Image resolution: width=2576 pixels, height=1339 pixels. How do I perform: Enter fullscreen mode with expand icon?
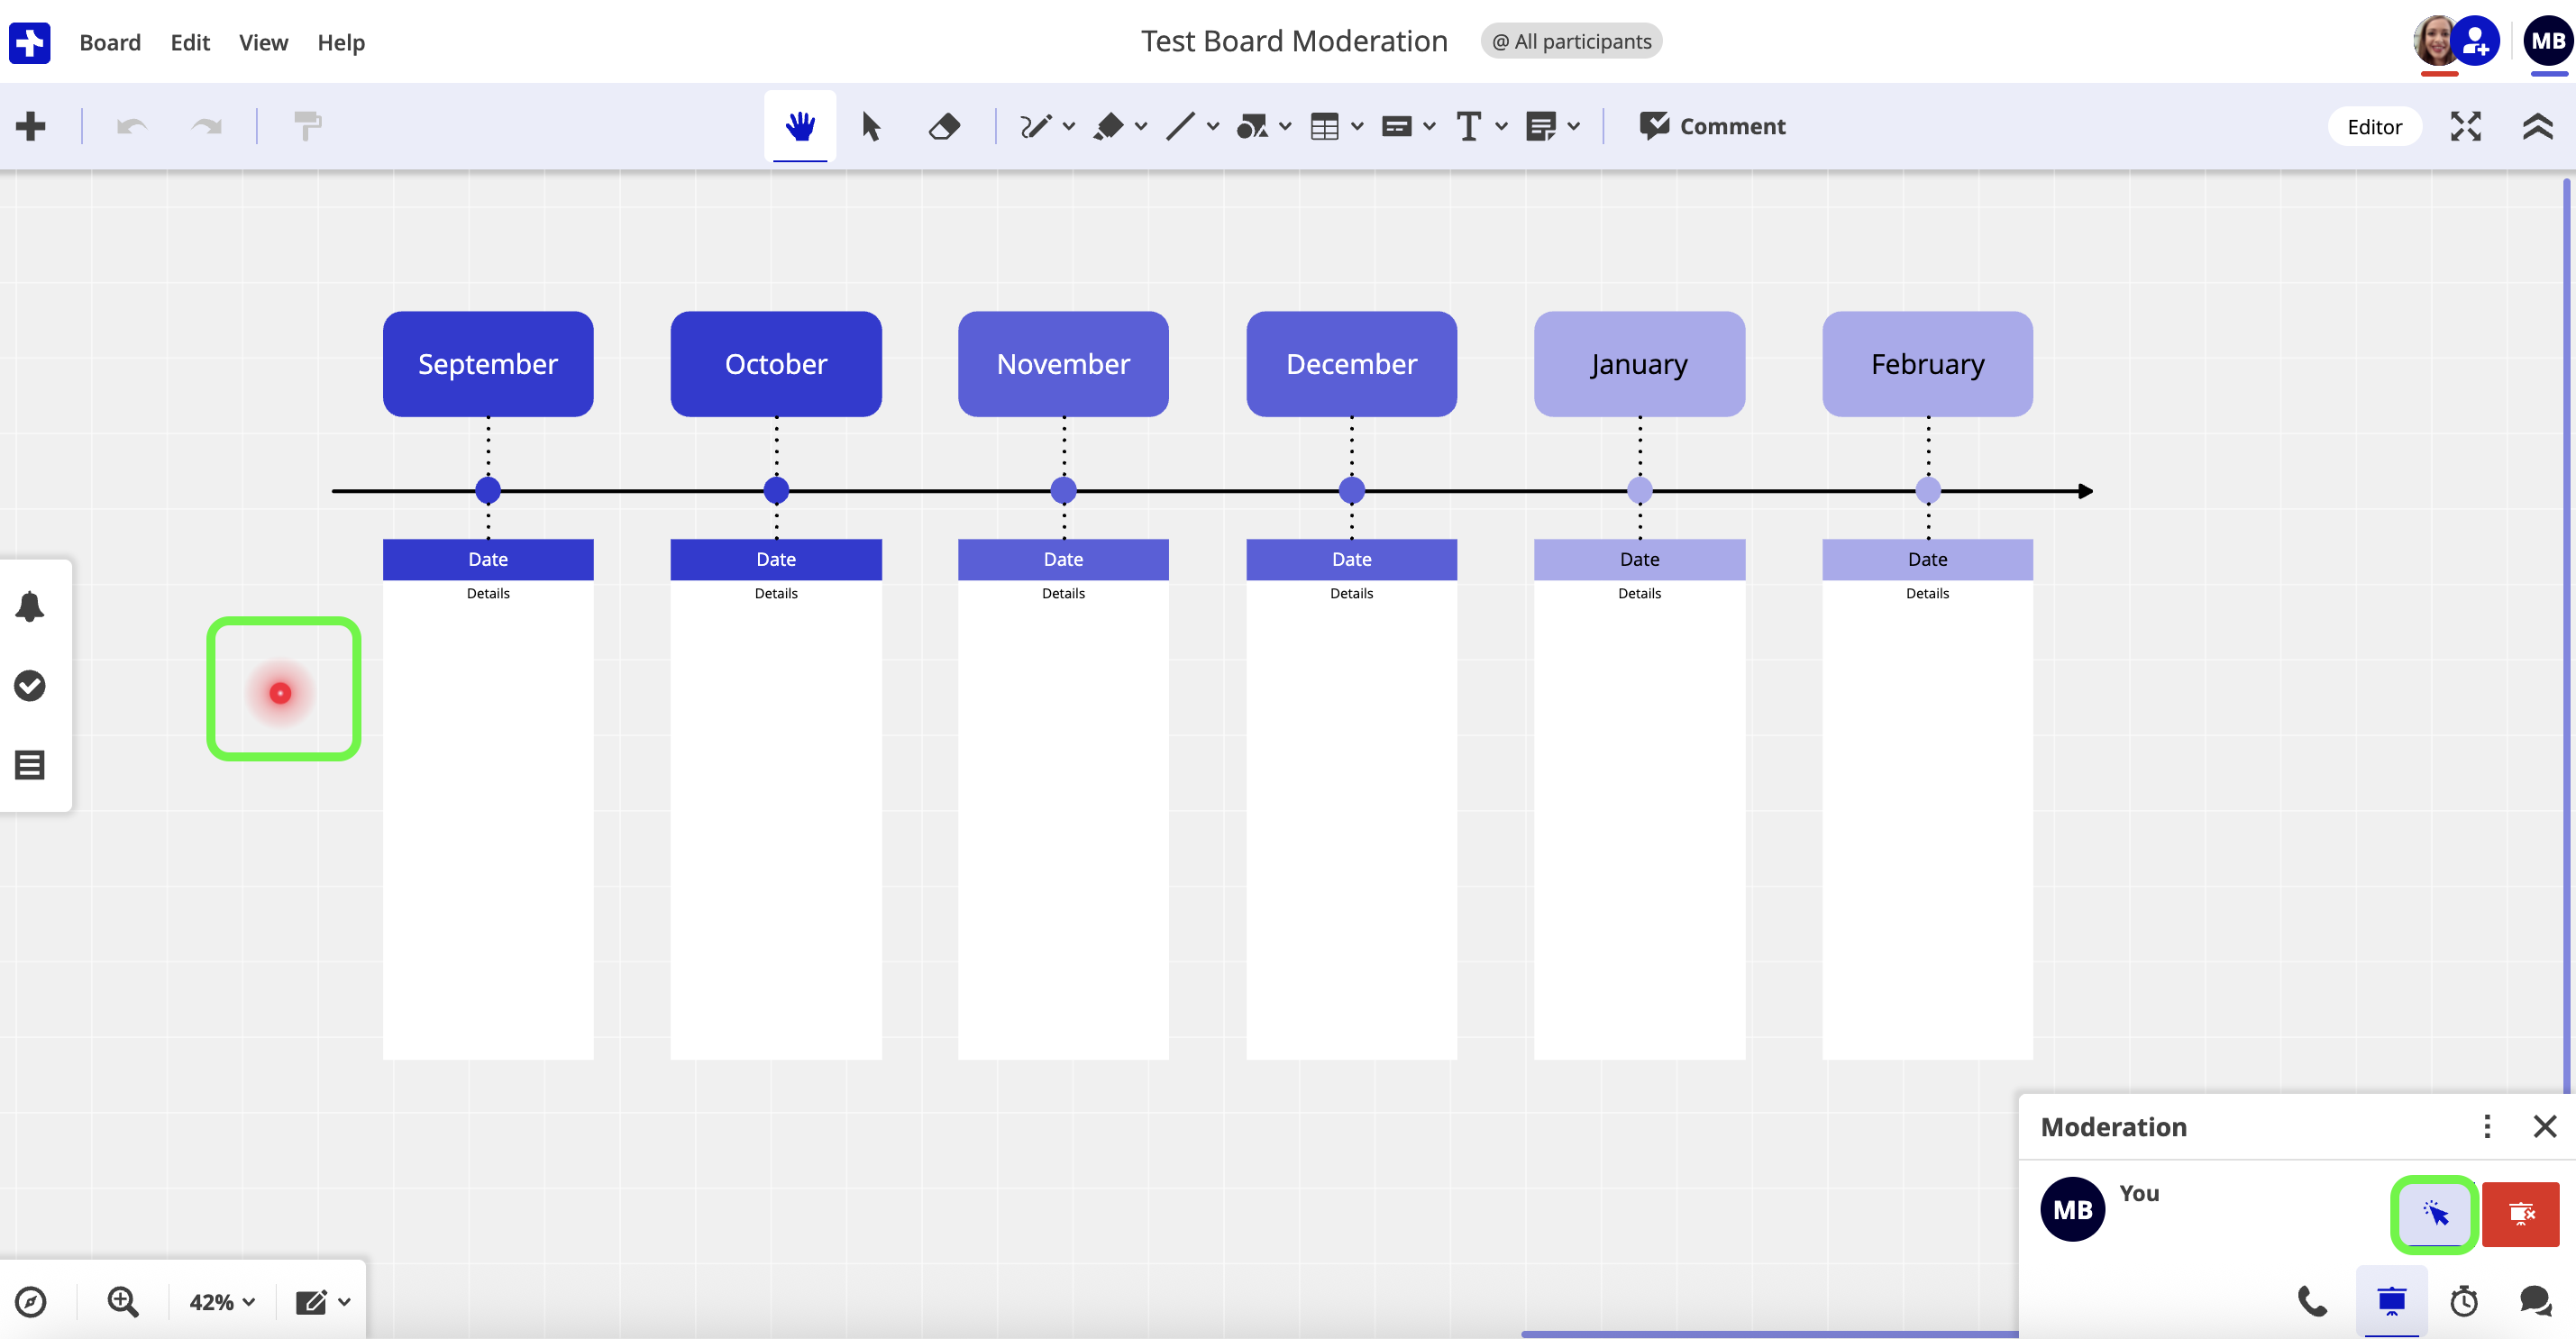[x=2466, y=126]
